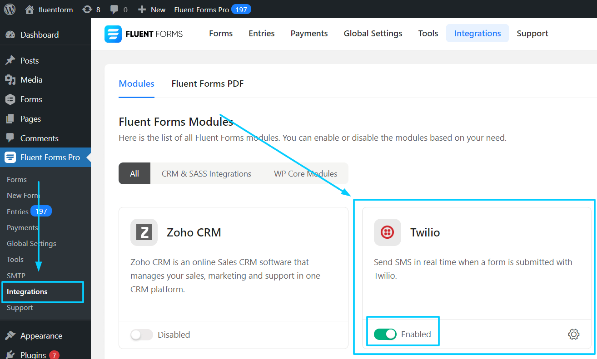Viewport: 597px width, 359px height.
Task: Open the Twilio settings gear icon
Action: [x=573, y=334]
